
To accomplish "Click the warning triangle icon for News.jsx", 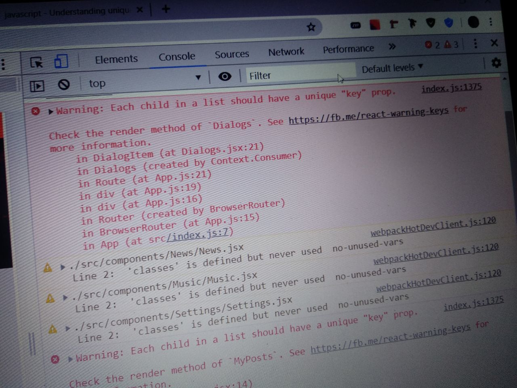I will tap(48, 267).
